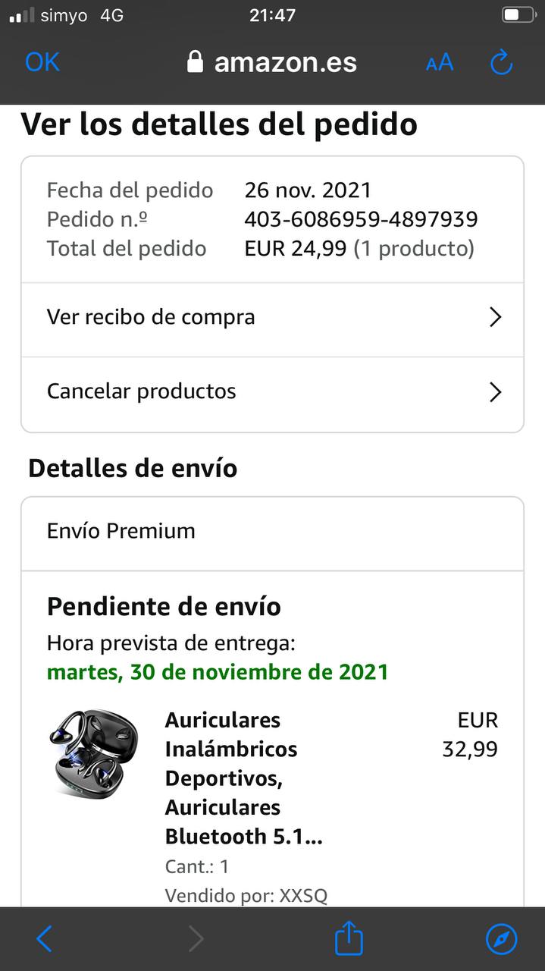Open the Auriculares Inalámbricos Deportivos product link
This screenshot has width=545, height=971.
243,778
